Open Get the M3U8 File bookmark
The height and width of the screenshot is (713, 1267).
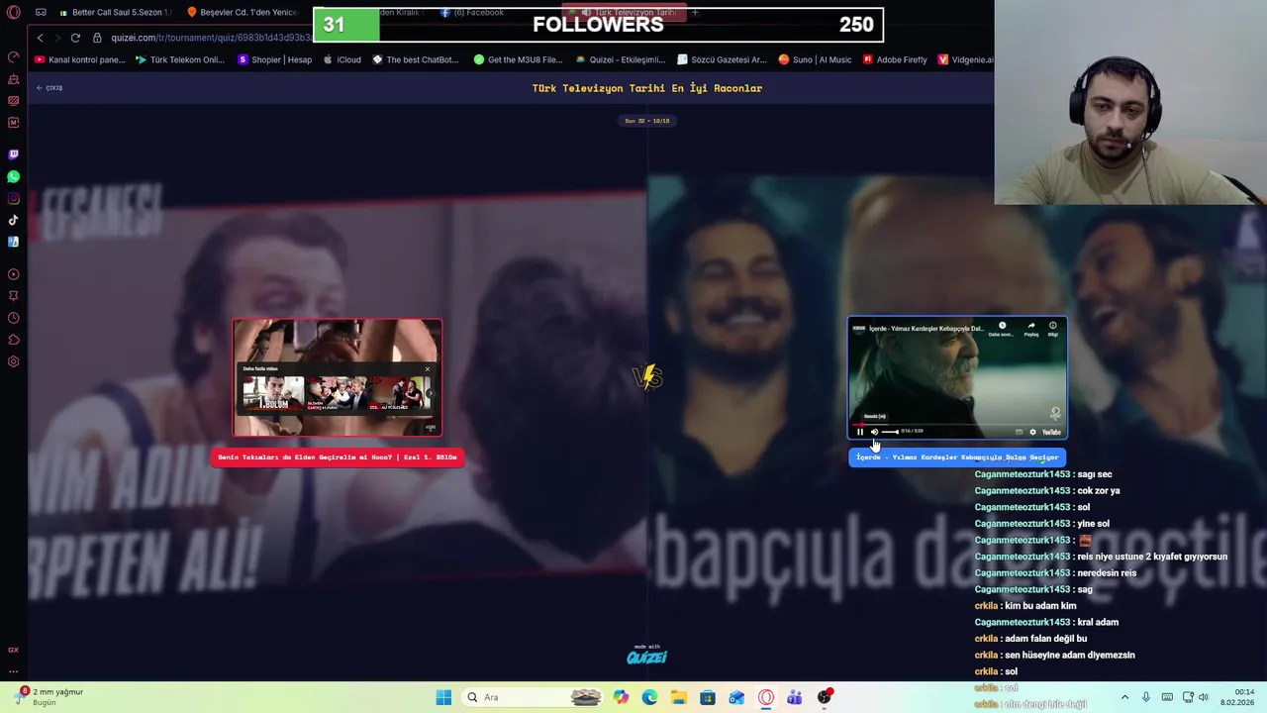click(519, 59)
